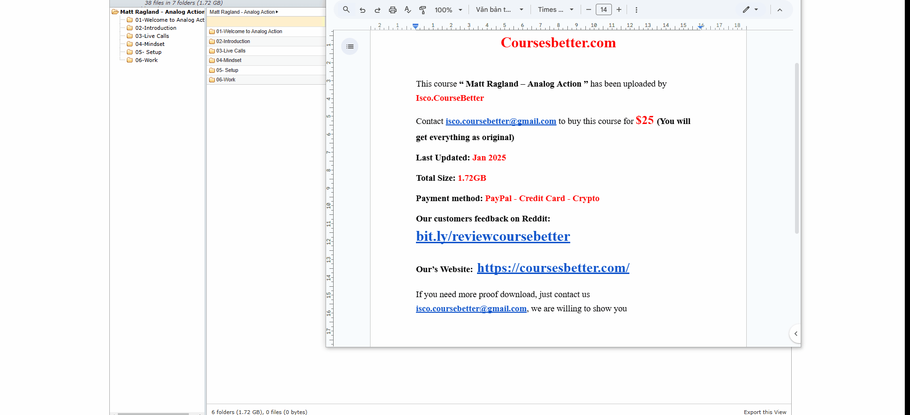The height and width of the screenshot is (415, 910).
Task: Click the font size field showing 14
Action: point(604,9)
